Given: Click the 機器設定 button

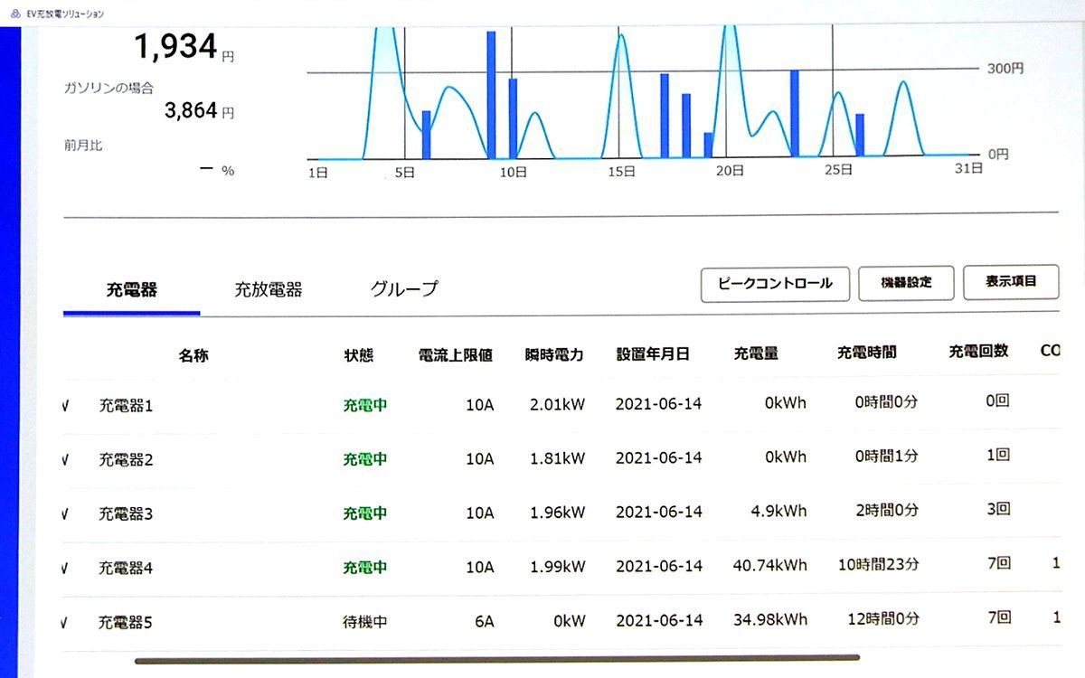Looking at the screenshot, I should [x=906, y=283].
